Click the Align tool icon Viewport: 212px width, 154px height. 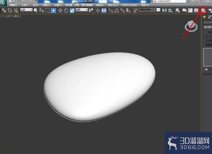(x=171, y=10)
